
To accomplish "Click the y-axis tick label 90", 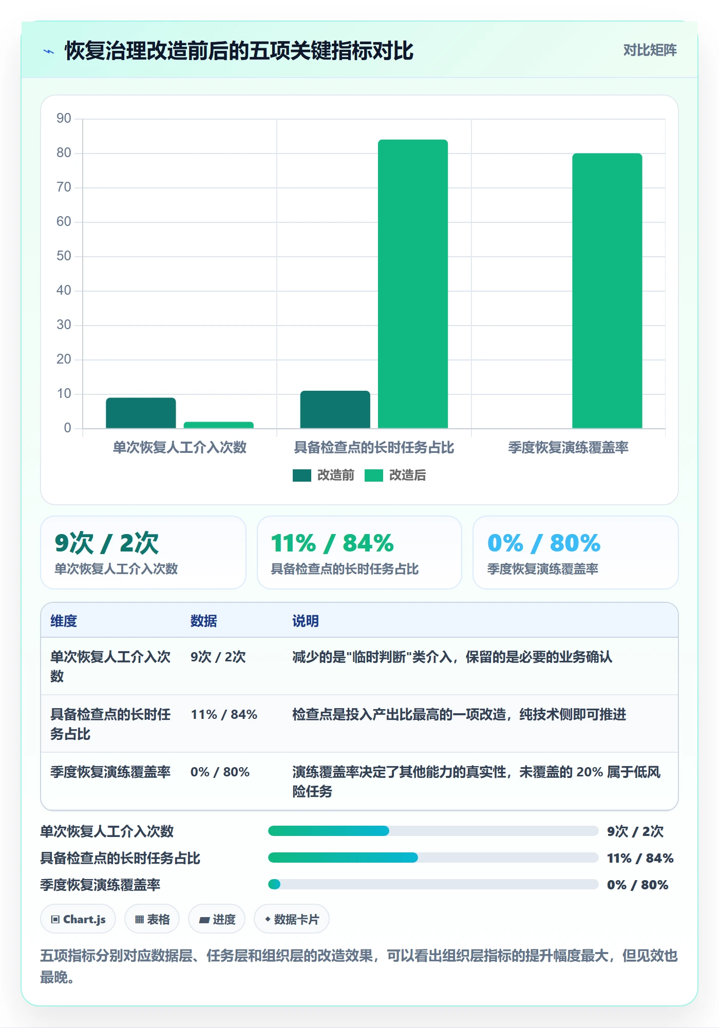I will coord(64,119).
